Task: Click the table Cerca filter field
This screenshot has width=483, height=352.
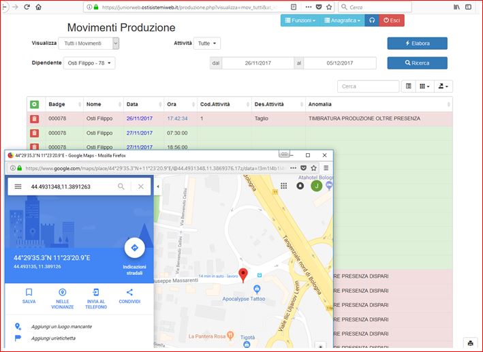Action: [368, 86]
